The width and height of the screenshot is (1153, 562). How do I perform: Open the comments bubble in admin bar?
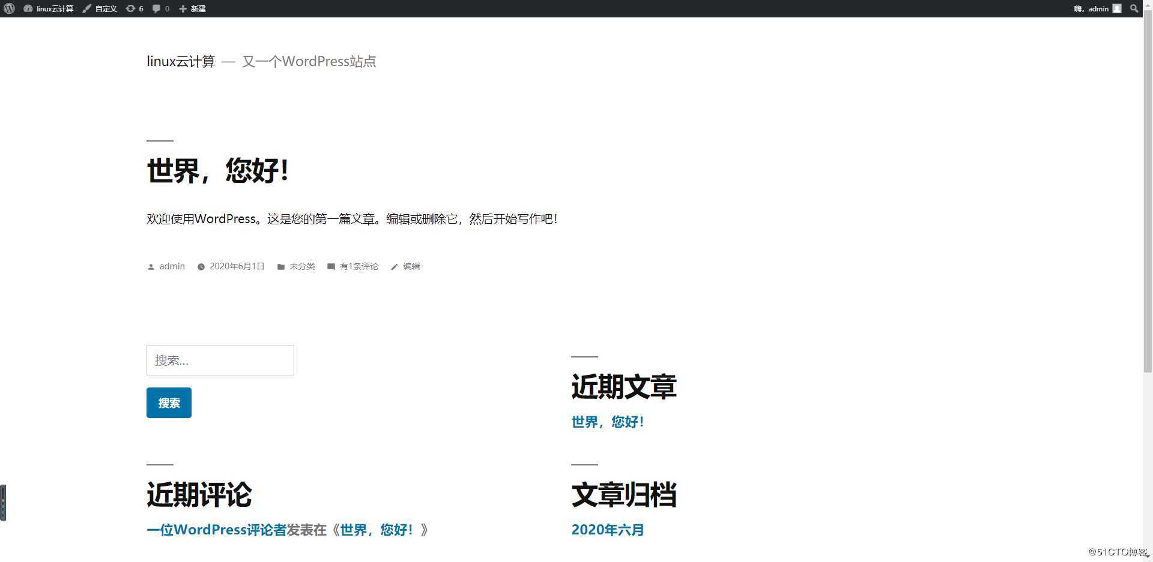click(x=161, y=8)
